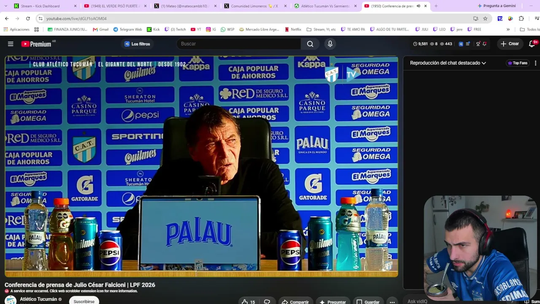The width and height of the screenshot is (540, 304).
Task: Dislike the video with thumbs down
Action: [267, 301]
